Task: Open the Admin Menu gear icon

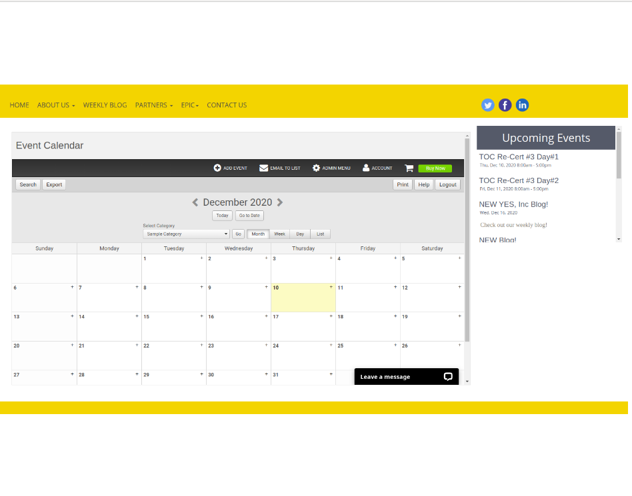Action: click(x=316, y=168)
